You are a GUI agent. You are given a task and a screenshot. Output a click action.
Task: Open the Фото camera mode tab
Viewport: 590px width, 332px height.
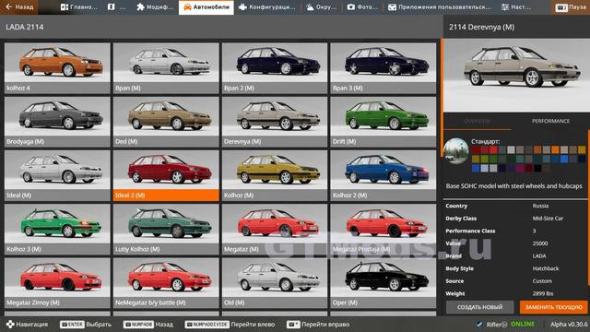(x=362, y=7)
